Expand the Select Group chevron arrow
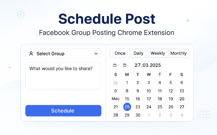Image resolution: width=217 pixels, height=135 pixels. click(96, 54)
